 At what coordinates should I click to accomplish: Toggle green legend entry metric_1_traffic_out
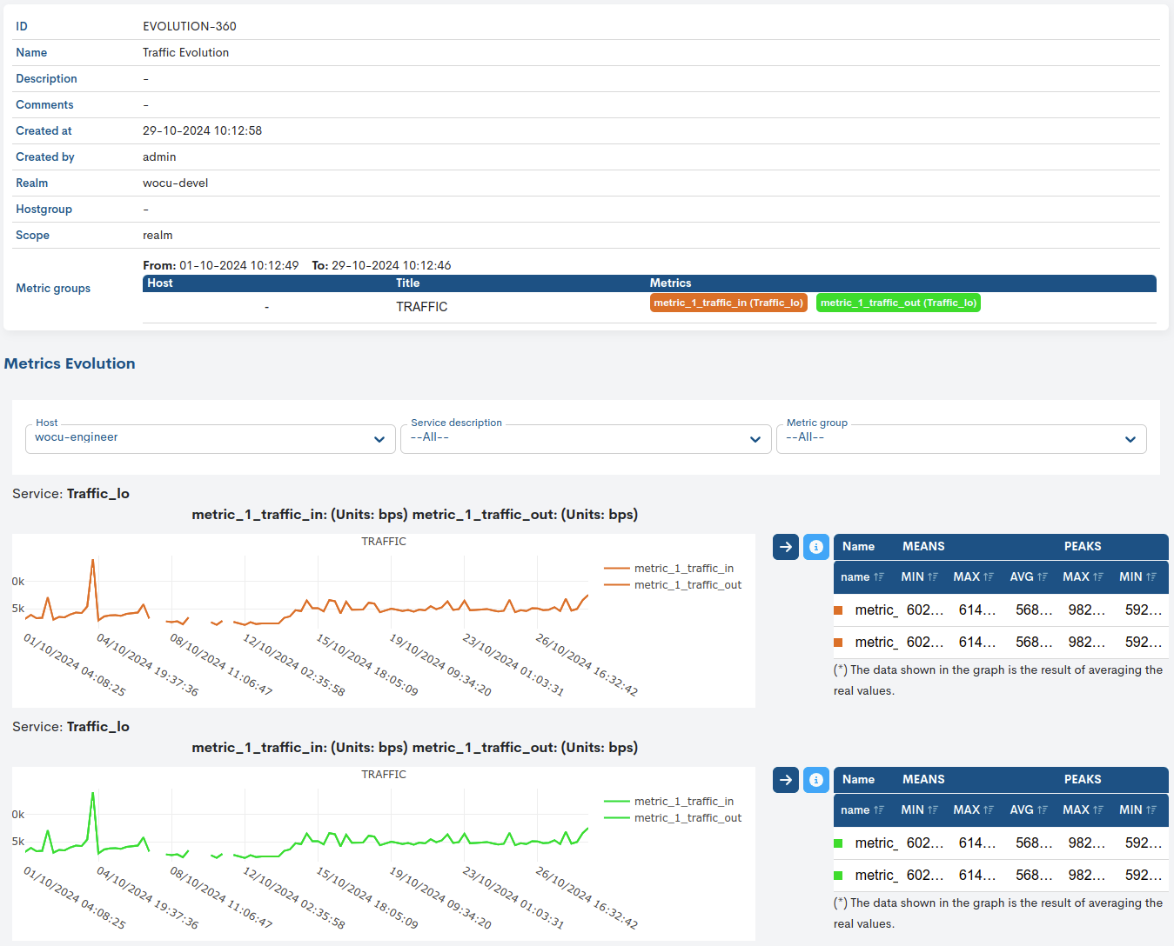click(673, 818)
